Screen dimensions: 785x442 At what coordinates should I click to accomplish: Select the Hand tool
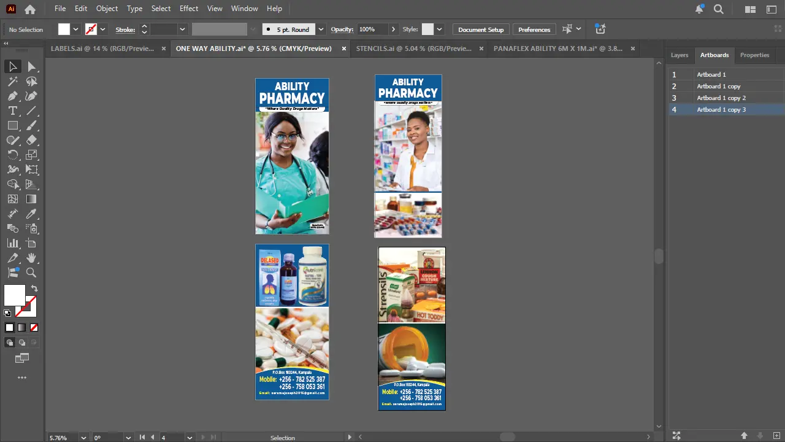coord(32,258)
